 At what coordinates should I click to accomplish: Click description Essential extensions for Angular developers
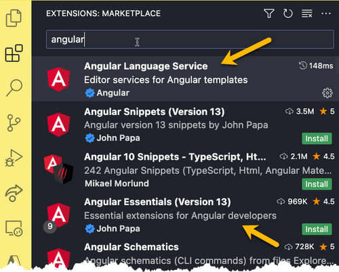point(180,216)
